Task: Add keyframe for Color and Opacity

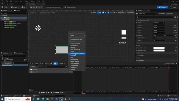Action: coord(176,48)
